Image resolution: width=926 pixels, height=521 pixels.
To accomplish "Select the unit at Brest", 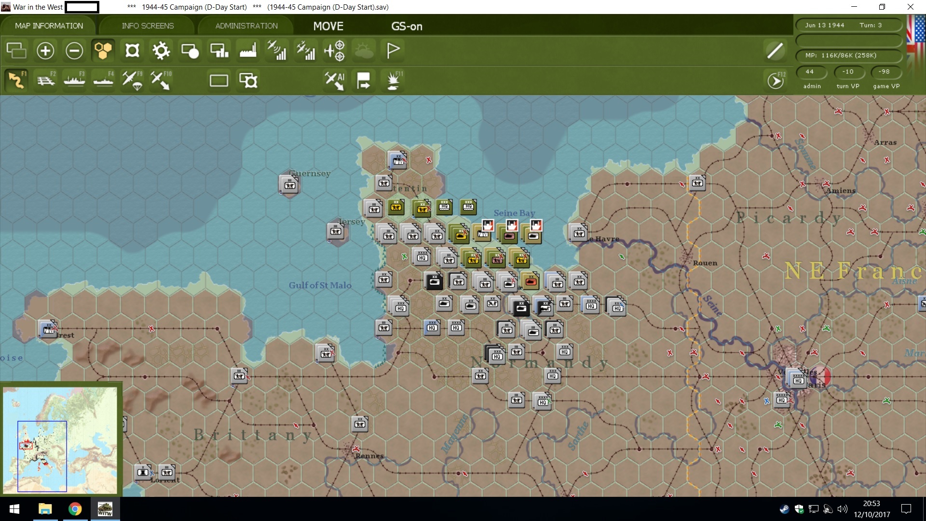I will click(48, 329).
